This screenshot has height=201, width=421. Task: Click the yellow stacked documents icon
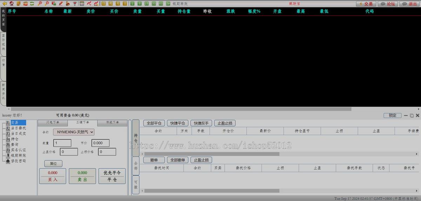(x=18, y=4)
